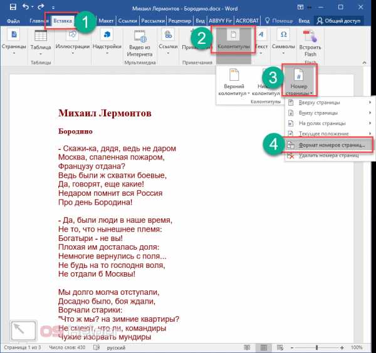The width and height of the screenshot is (376, 353).
Task: Click the Save icon in the title bar
Action: 13,7
